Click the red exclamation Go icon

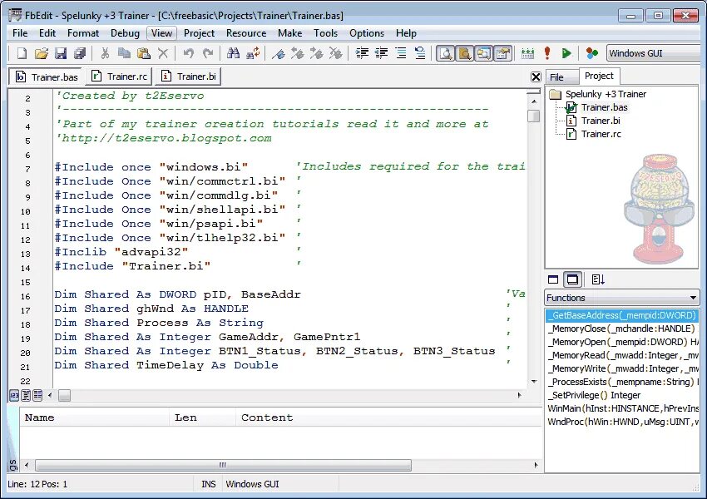point(547,53)
